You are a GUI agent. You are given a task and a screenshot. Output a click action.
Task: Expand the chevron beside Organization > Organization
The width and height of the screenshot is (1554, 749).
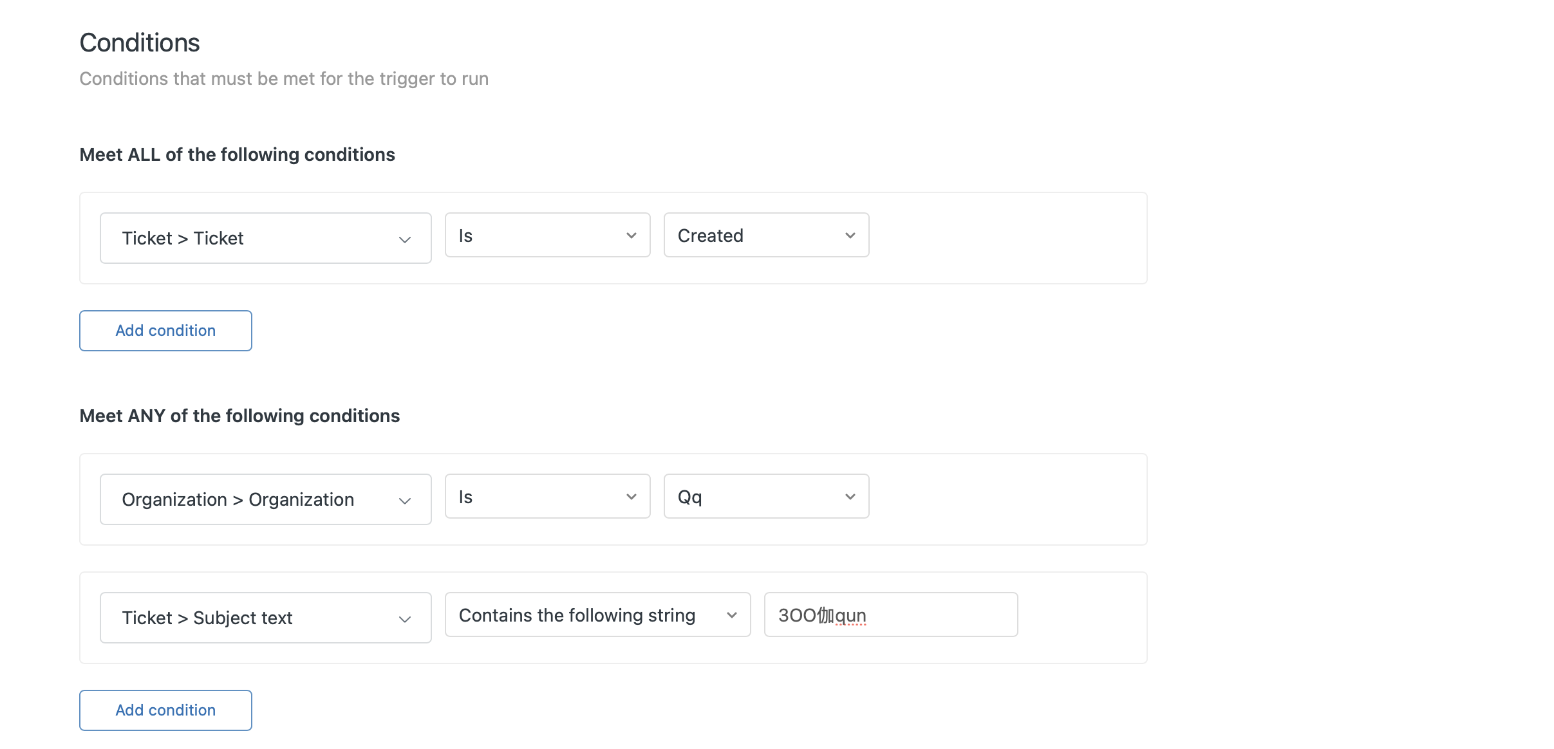404,500
